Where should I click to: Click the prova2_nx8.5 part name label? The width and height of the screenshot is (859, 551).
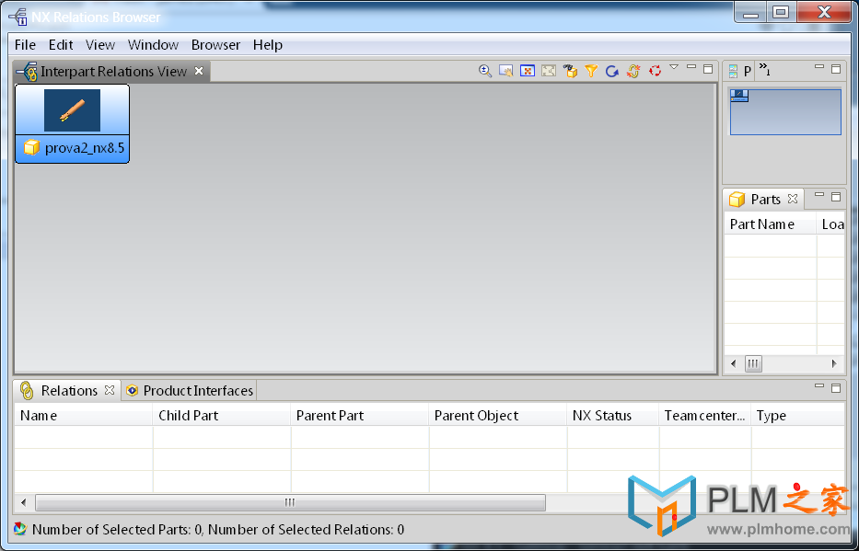(x=85, y=148)
